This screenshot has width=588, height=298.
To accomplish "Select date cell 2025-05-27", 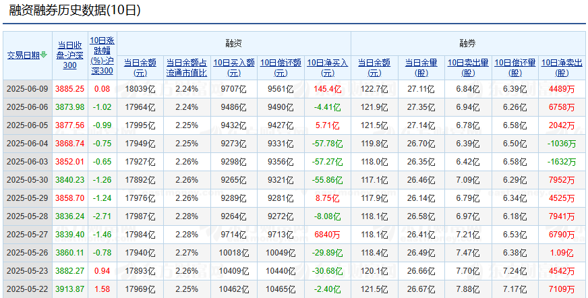I will click(28, 234).
